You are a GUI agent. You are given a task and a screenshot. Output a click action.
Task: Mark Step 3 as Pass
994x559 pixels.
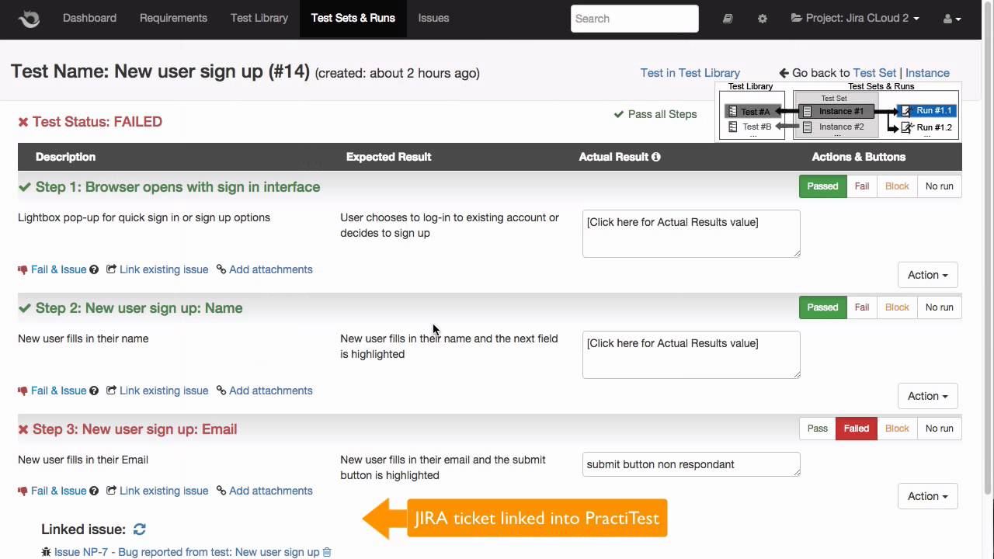(818, 429)
